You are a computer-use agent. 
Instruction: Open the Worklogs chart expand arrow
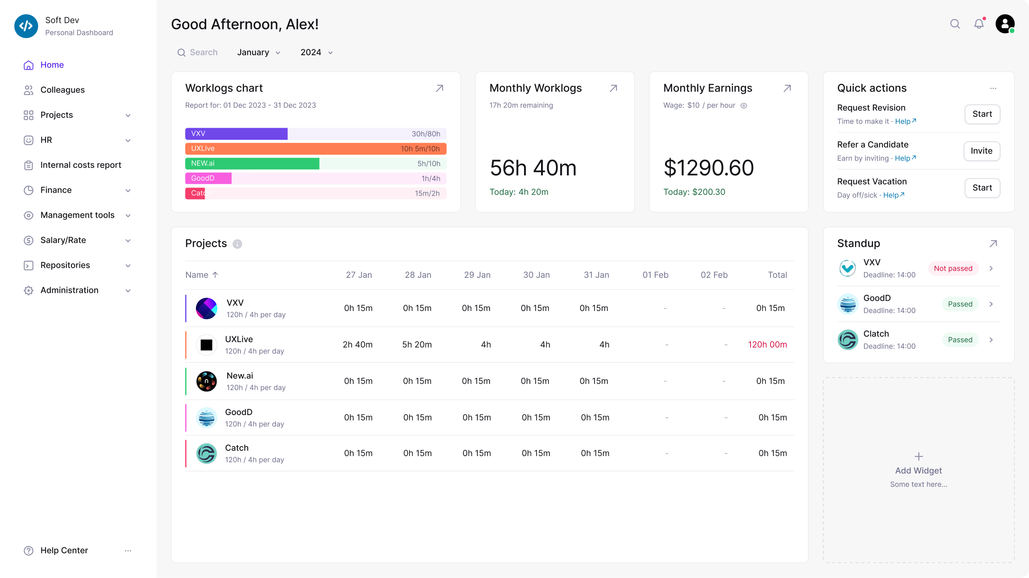click(440, 88)
